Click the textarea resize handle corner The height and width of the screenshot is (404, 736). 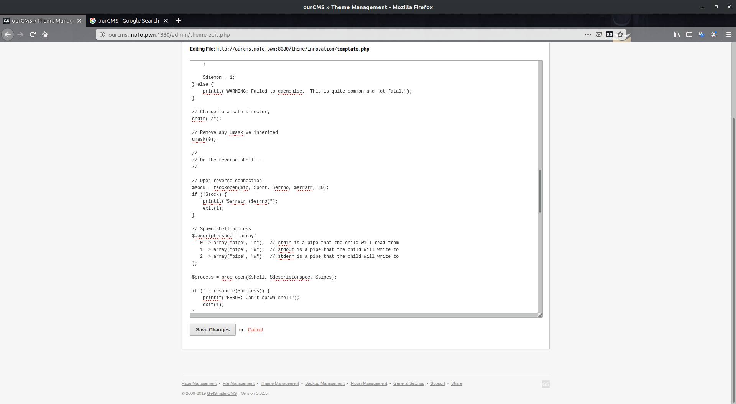pos(540,315)
